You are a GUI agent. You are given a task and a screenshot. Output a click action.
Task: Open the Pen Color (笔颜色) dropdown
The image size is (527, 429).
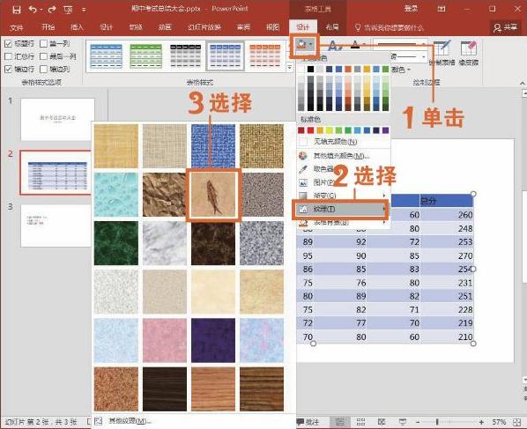401,70
